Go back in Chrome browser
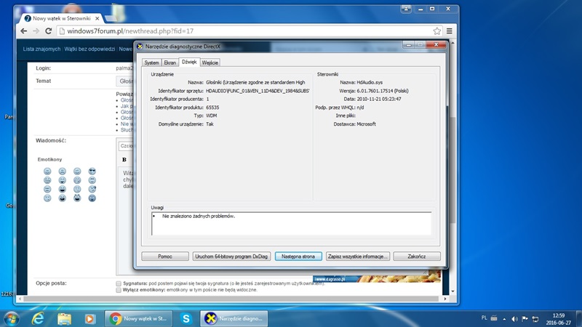Image resolution: width=582 pixels, height=327 pixels. tap(24, 31)
